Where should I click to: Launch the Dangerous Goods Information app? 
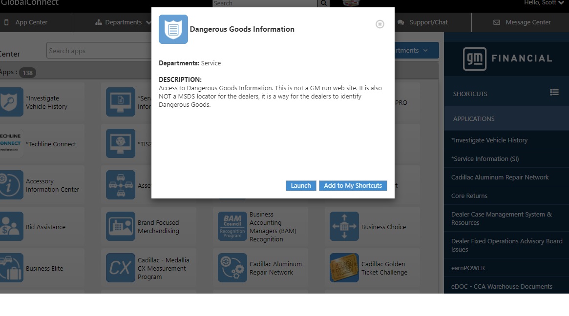pos(301,185)
